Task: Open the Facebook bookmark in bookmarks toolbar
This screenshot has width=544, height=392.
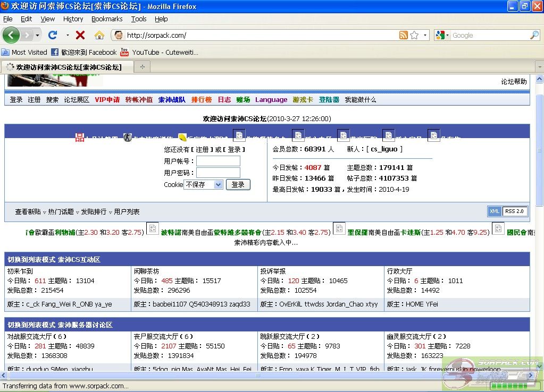Action: (83, 52)
